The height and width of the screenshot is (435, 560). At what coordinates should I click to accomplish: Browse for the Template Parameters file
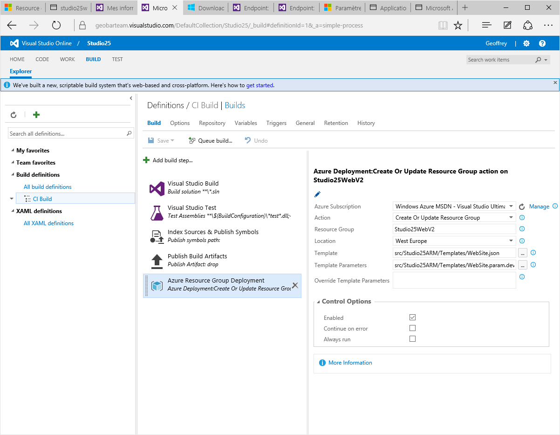(523, 265)
